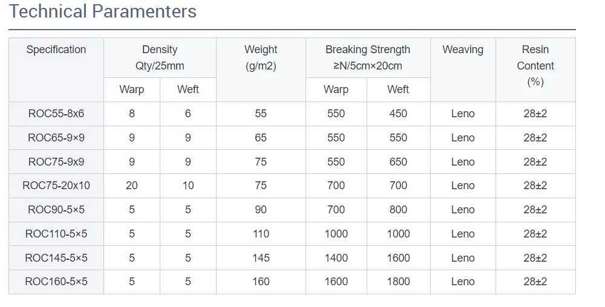
Task: Click the warp breaking strength 1400 cell
Action: pyautogui.click(x=336, y=257)
